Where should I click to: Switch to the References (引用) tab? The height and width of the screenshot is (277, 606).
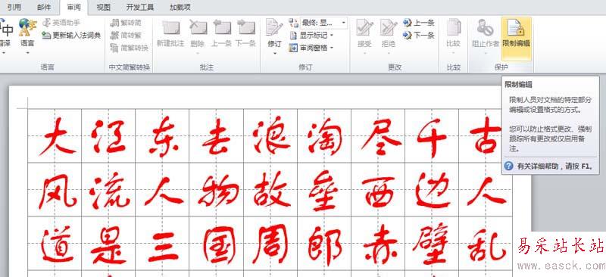coord(14,8)
